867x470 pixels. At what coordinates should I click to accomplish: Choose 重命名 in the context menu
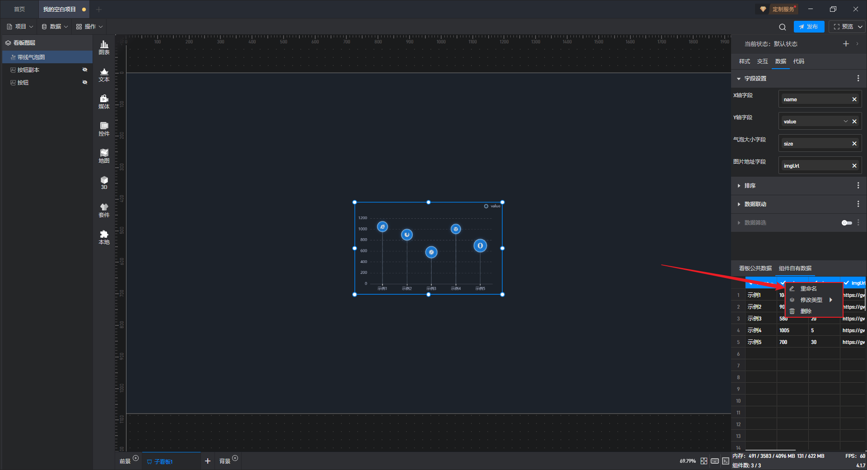[x=808, y=288]
